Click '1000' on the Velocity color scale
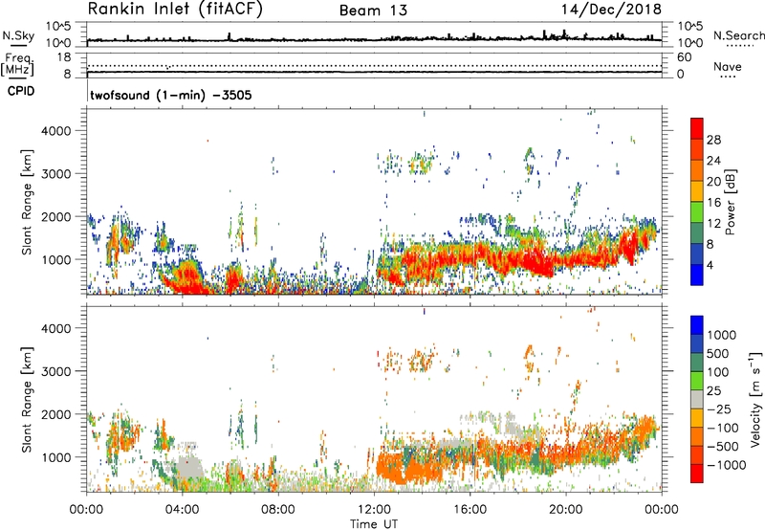 tap(721, 335)
